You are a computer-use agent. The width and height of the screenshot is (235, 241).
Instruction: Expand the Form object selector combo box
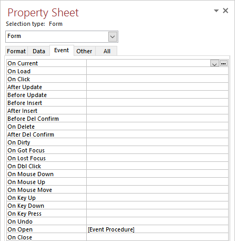[113, 37]
